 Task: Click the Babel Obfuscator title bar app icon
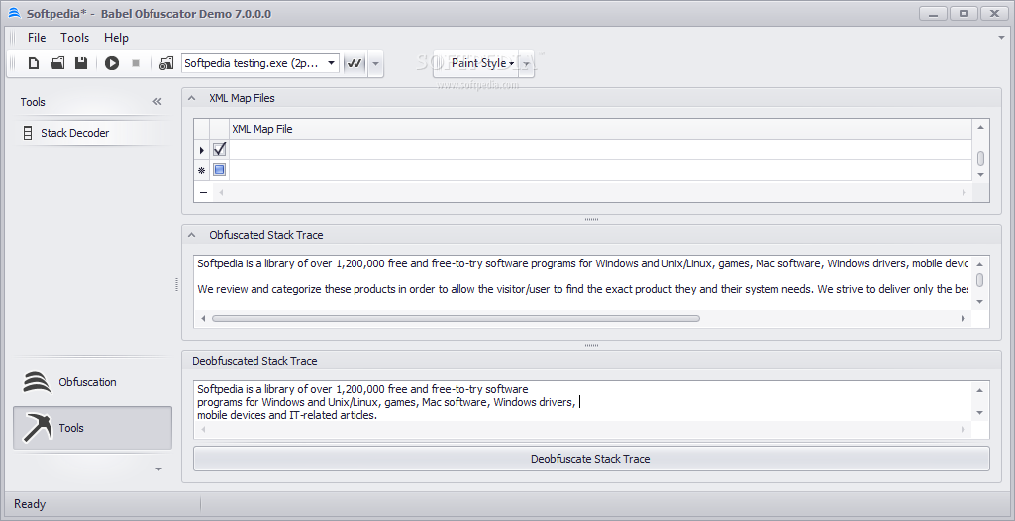[14, 14]
